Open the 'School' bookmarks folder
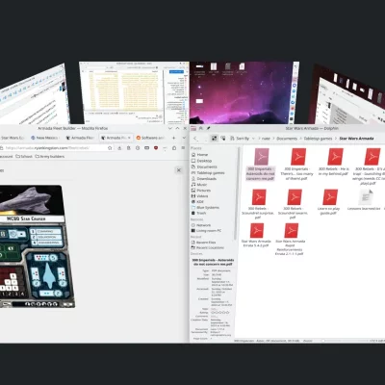Image resolution: width=385 pixels, height=385 pixels. 24,157
